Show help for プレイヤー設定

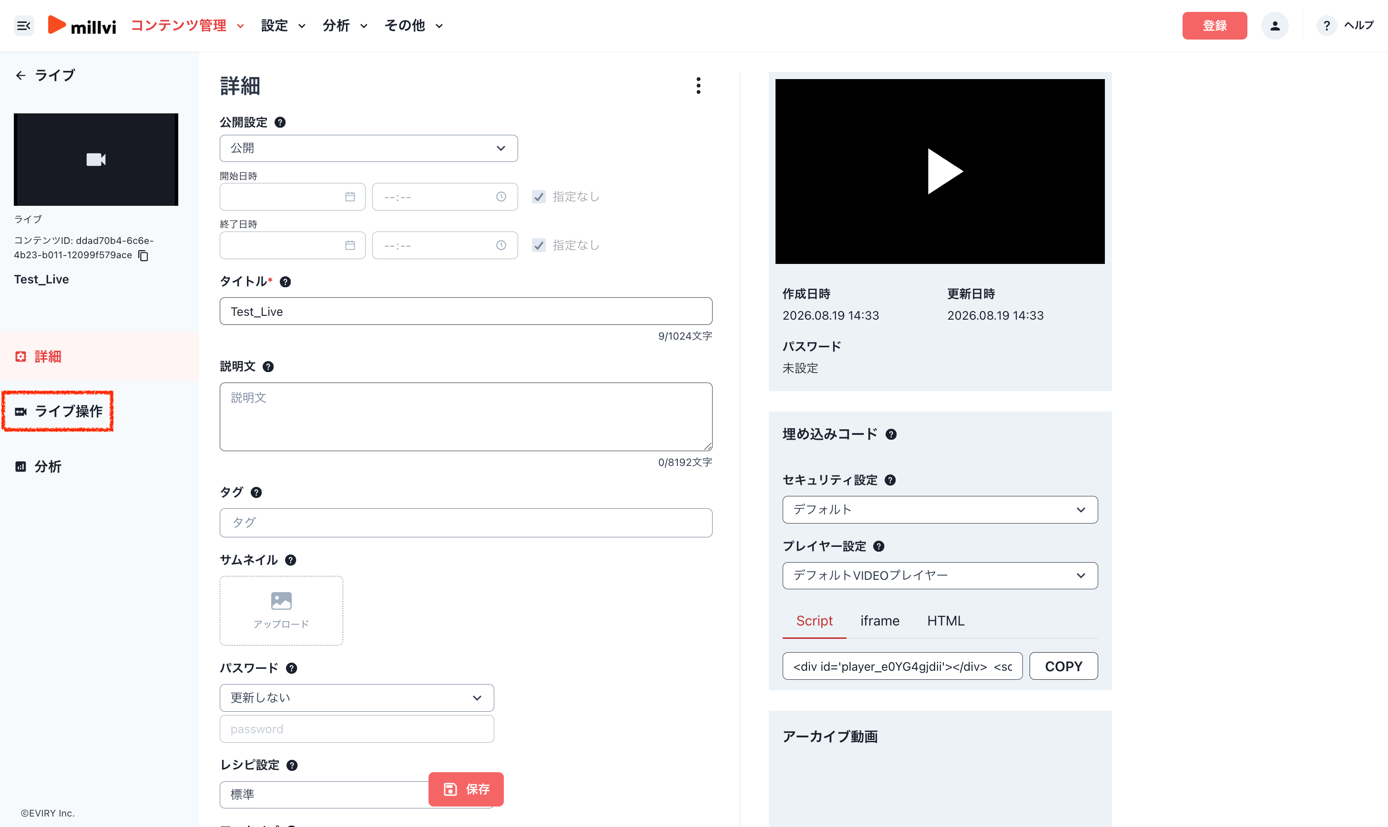(878, 547)
